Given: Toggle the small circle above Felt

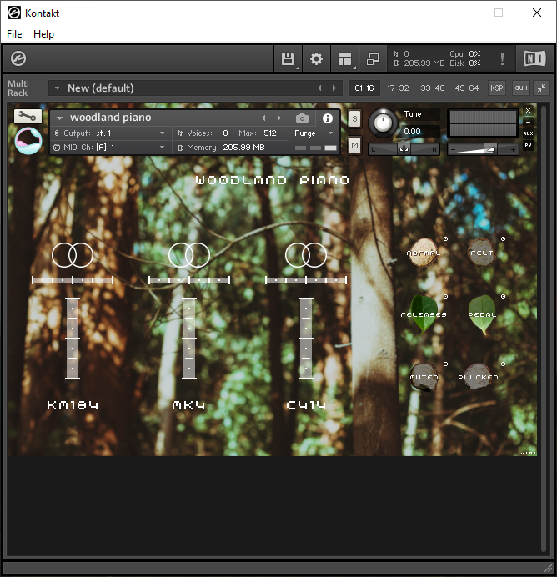Looking at the screenshot, I should (x=503, y=238).
